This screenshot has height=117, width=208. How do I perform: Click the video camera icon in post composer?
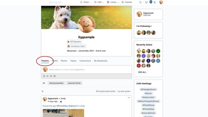pyautogui.click(x=48, y=76)
